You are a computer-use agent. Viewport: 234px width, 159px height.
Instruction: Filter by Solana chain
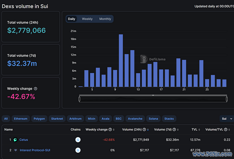tap(153, 119)
